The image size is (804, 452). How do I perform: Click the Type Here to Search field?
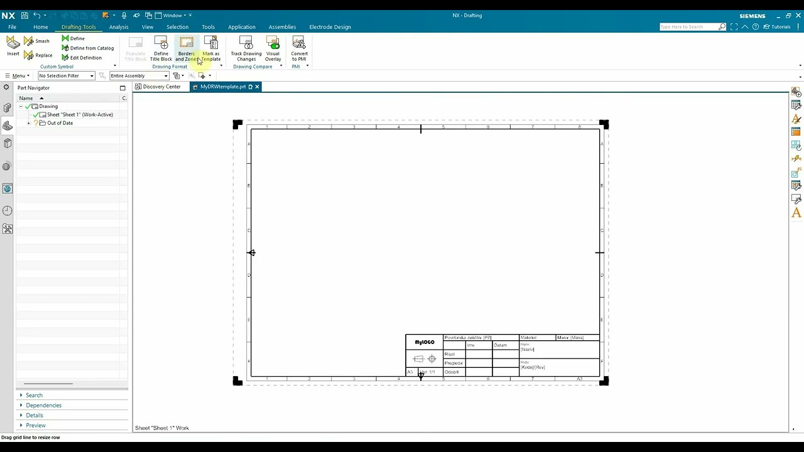(689, 27)
